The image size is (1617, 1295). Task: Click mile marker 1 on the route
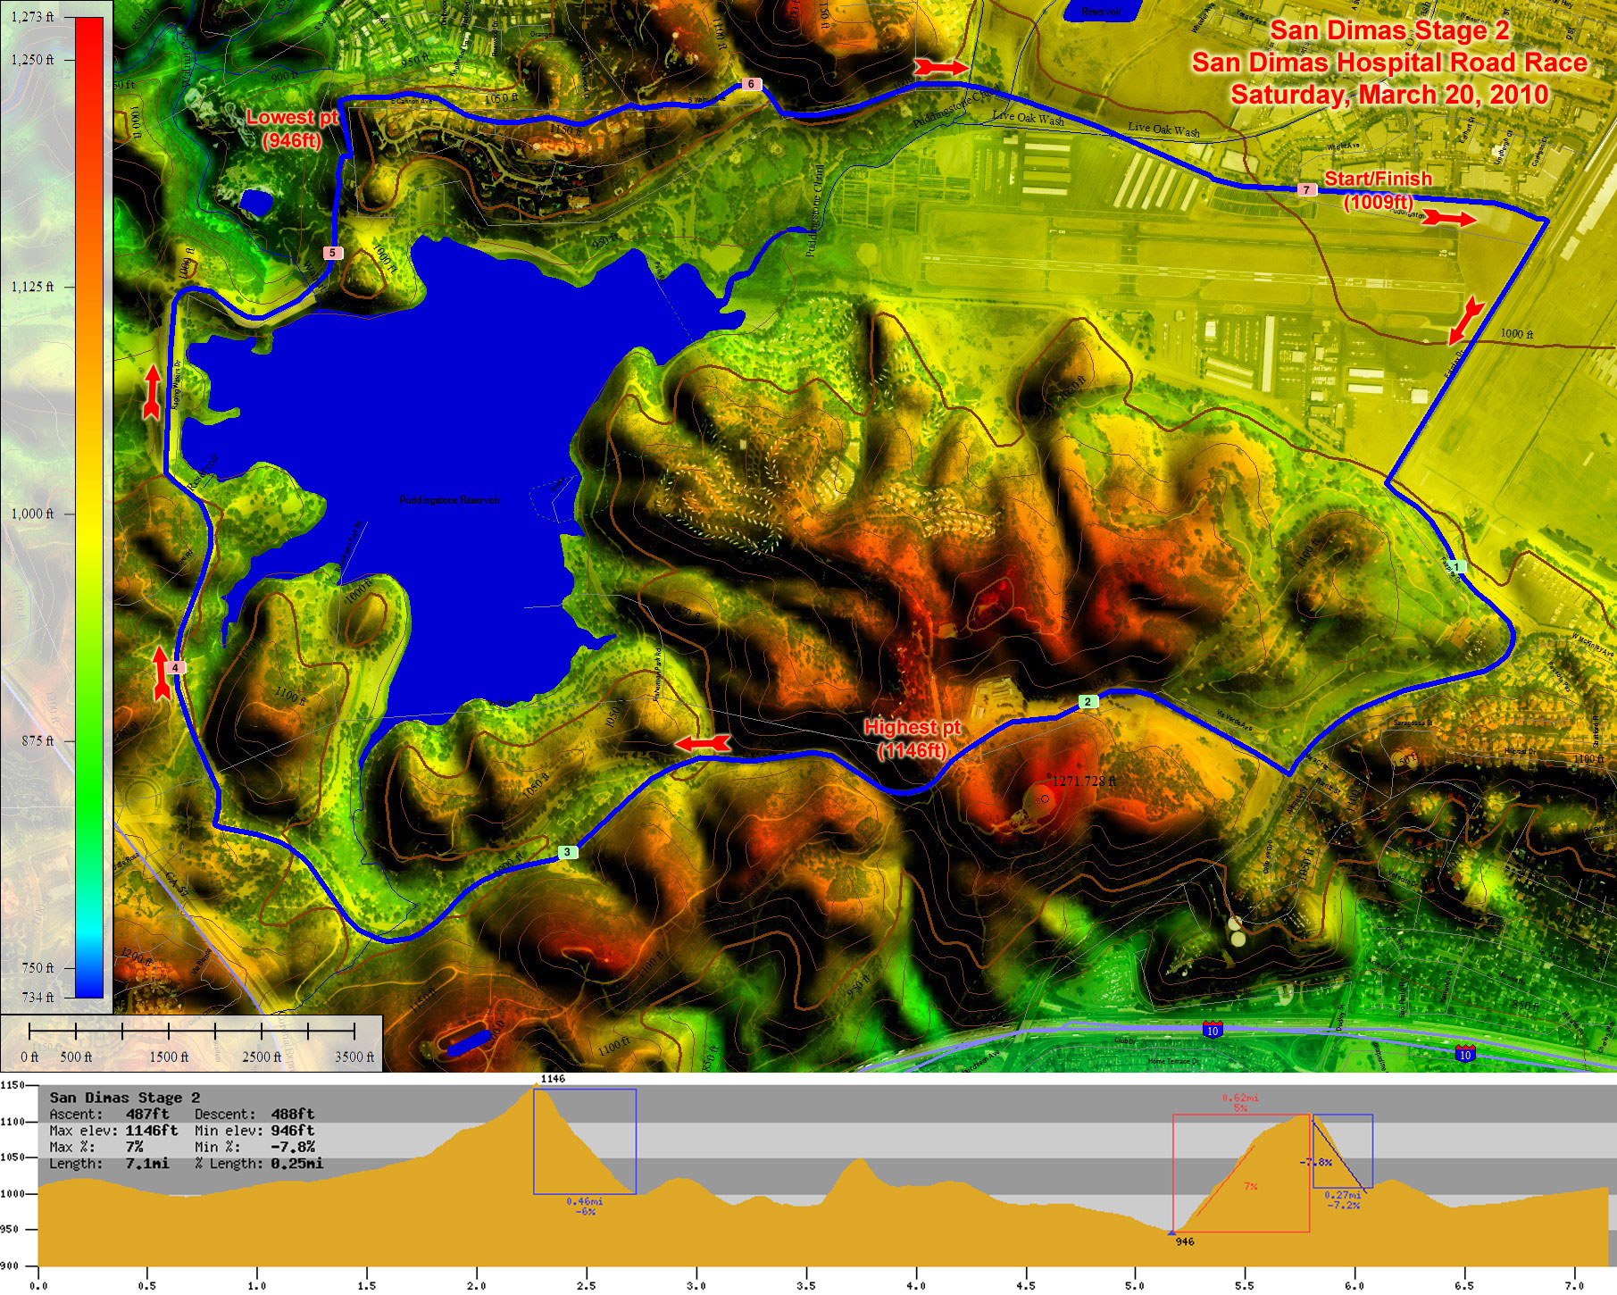point(1456,567)
